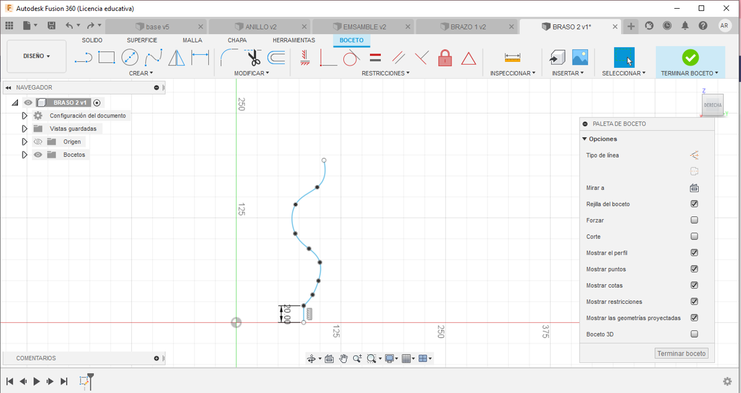Apply Fix/Unfix lock constraint
The height and width of the screenshot is (393, 741).
click(x=445, y=57)
